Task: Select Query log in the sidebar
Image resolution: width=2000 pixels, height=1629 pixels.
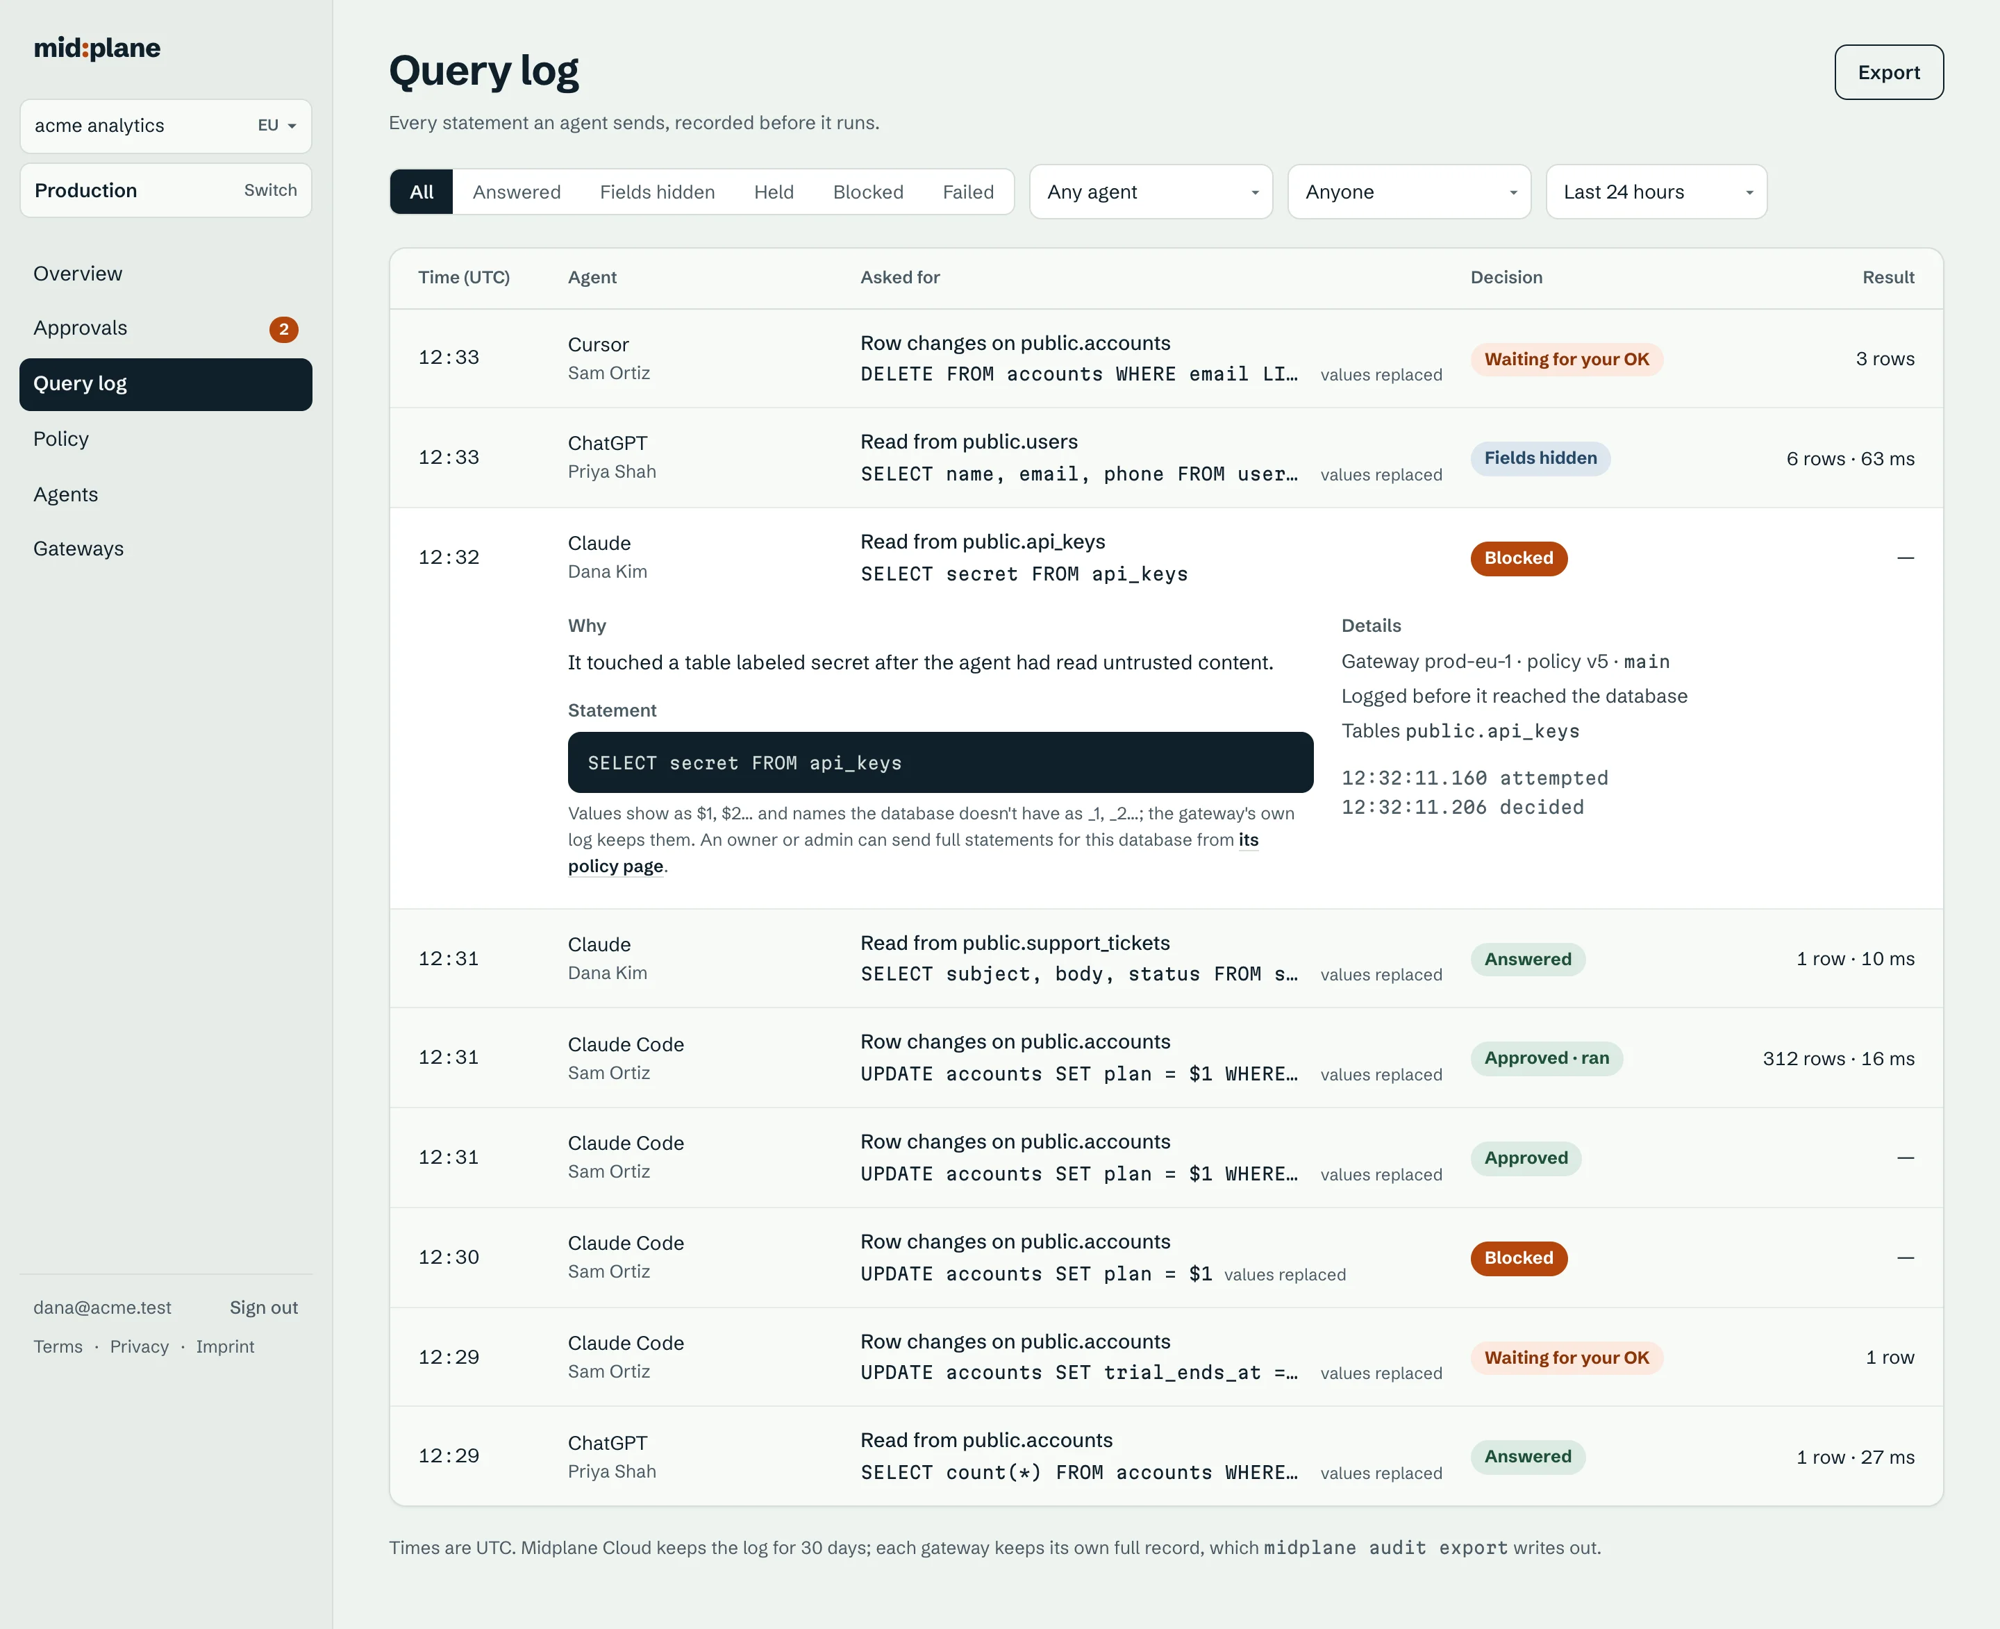Action: click(165, 384)
